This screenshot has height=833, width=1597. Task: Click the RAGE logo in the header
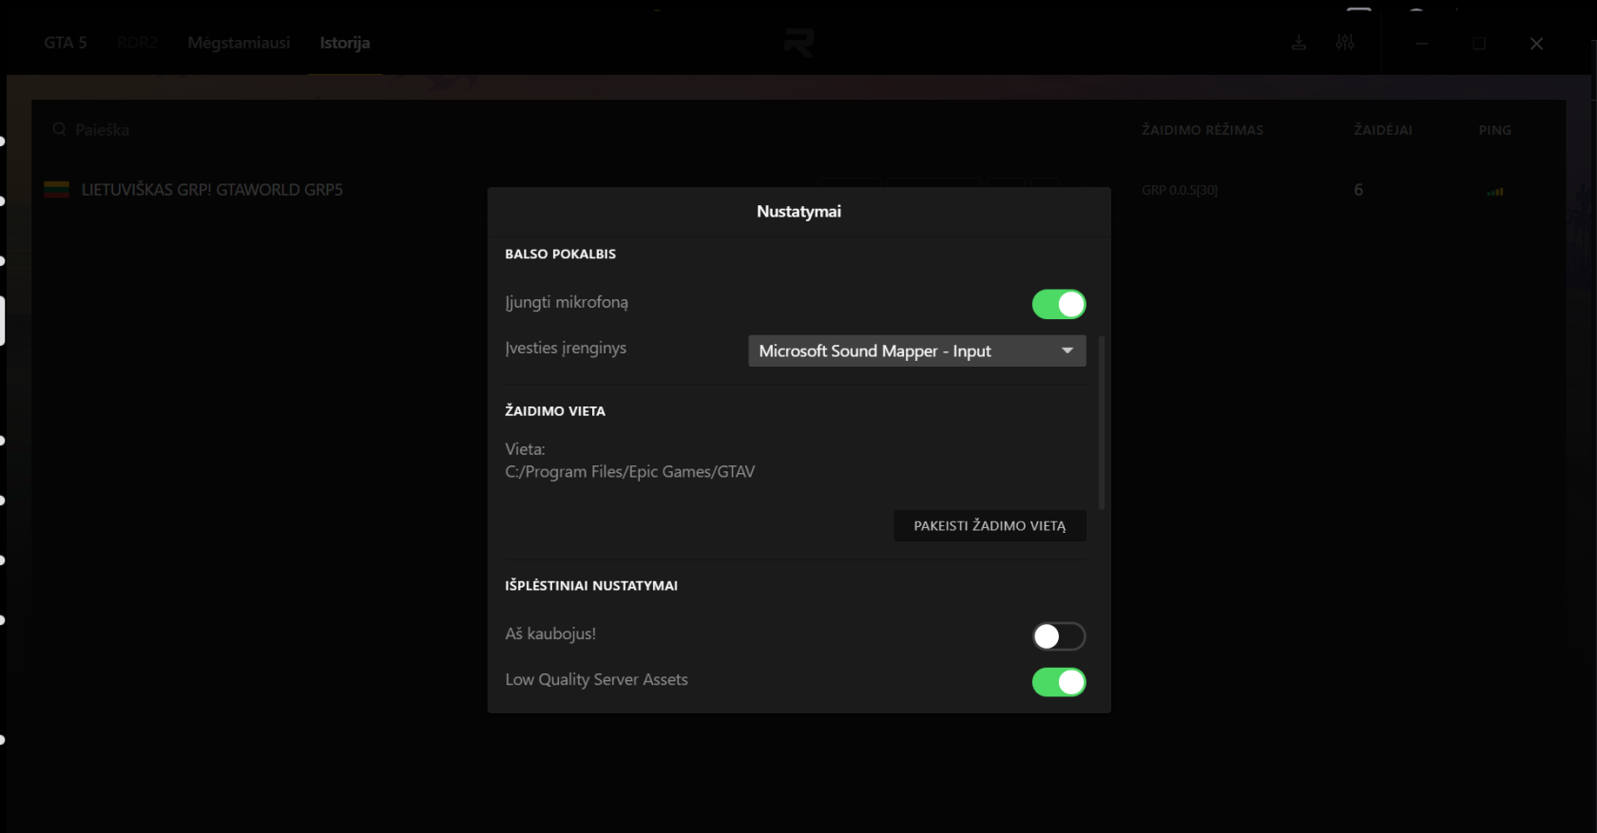pos(798,43)
